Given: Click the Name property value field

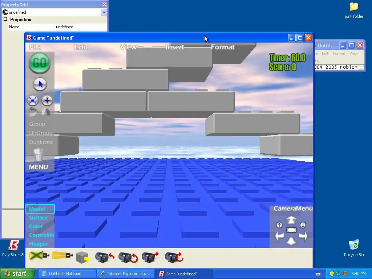Looking at the screenshot, I should click(x=81, y=27).
